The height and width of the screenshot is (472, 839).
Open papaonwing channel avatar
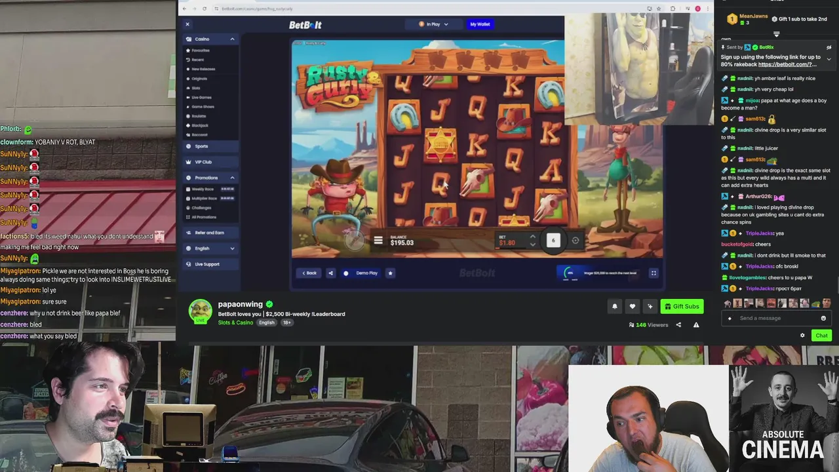click(201, 311)
